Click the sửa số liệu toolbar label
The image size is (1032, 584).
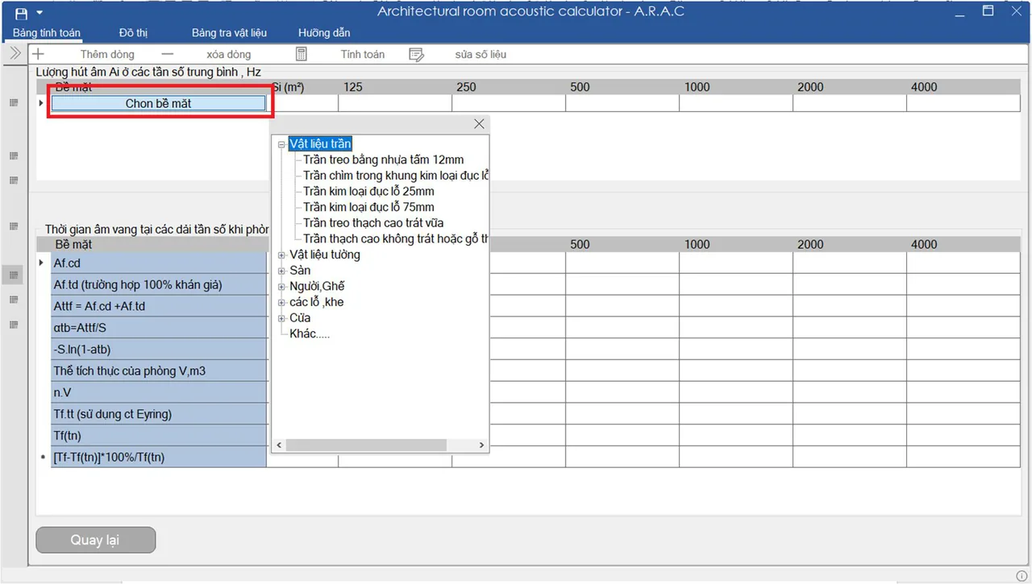click(481, 55)
